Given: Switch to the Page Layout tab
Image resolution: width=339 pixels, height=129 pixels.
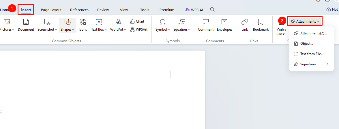Looking at the screenshot, I should point(51,10).
